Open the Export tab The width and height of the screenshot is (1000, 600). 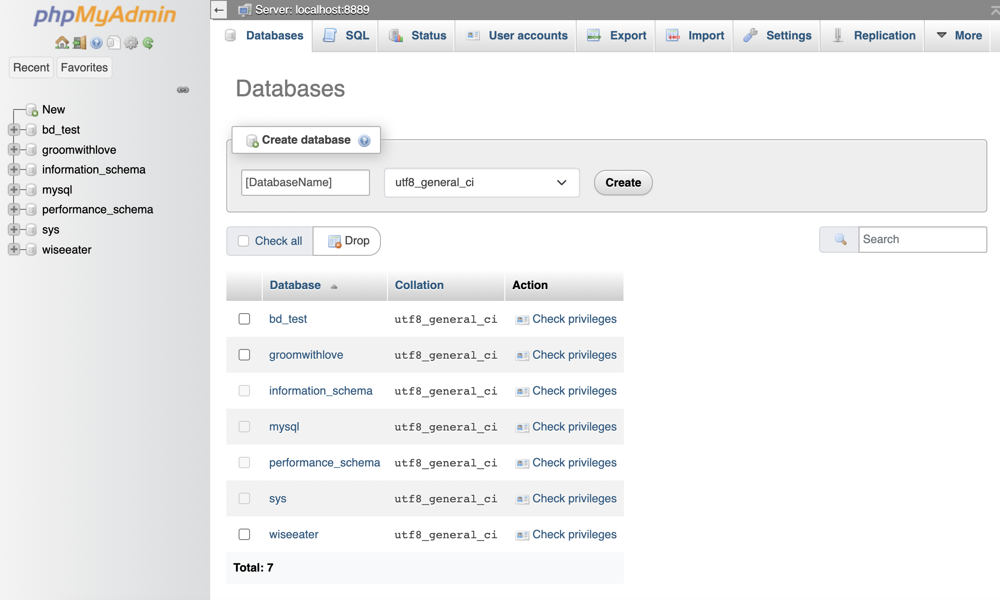point(628,35)
